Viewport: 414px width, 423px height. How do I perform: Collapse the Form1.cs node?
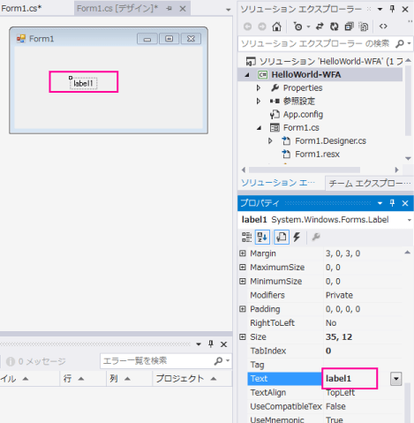click(259, 128)
